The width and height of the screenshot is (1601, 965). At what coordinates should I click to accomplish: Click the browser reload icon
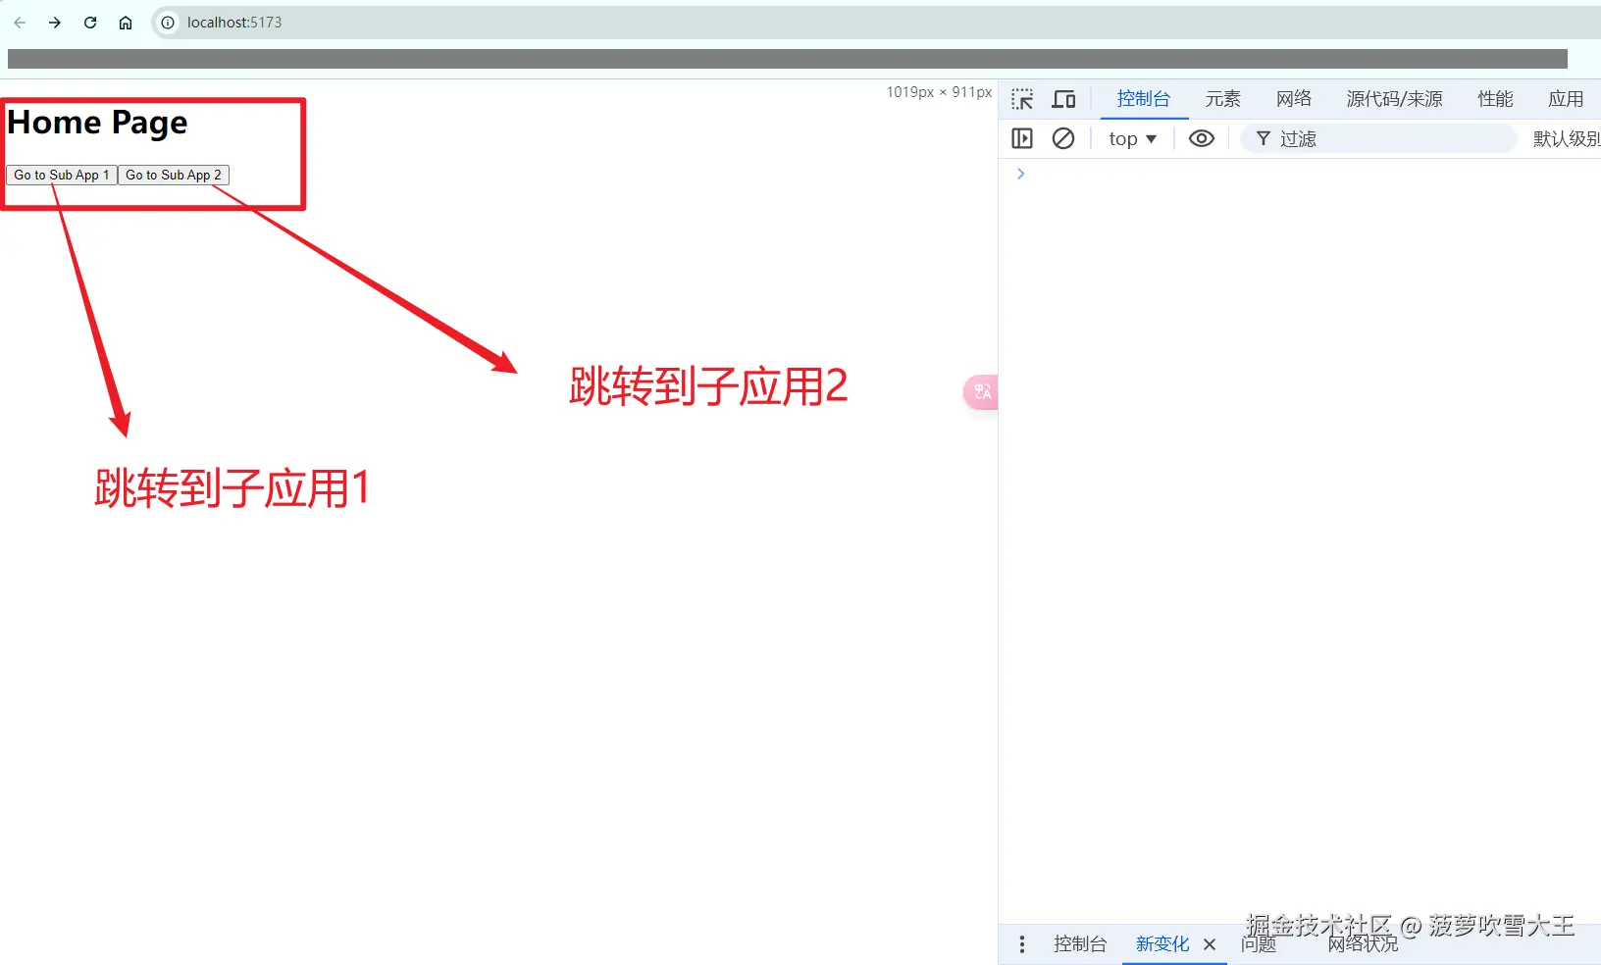pos(89,22)
